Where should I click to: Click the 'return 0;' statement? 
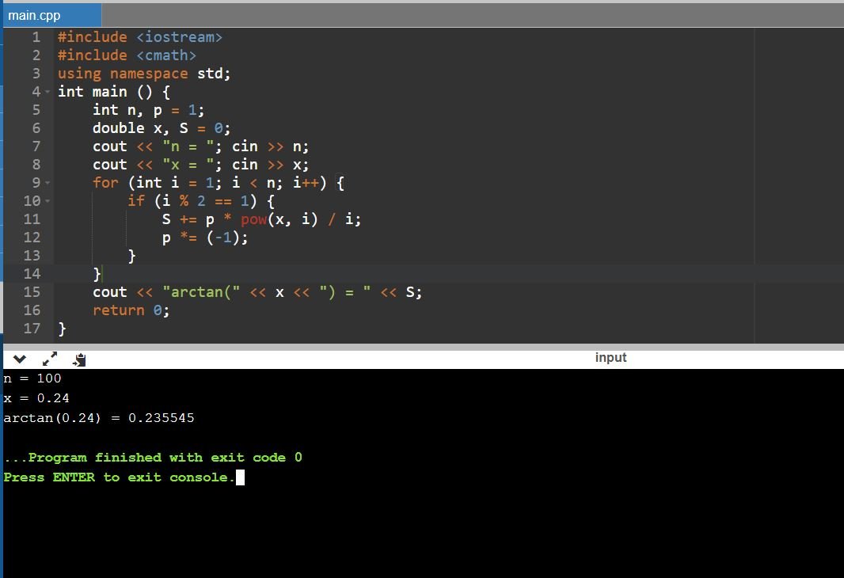click(131, 310)
